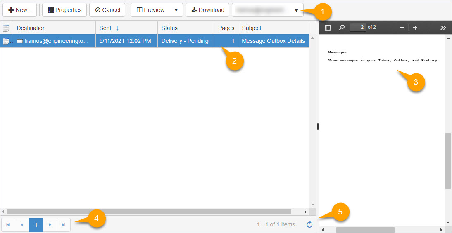Click the preview horizontal scrollbar thumb

[365, 230]
